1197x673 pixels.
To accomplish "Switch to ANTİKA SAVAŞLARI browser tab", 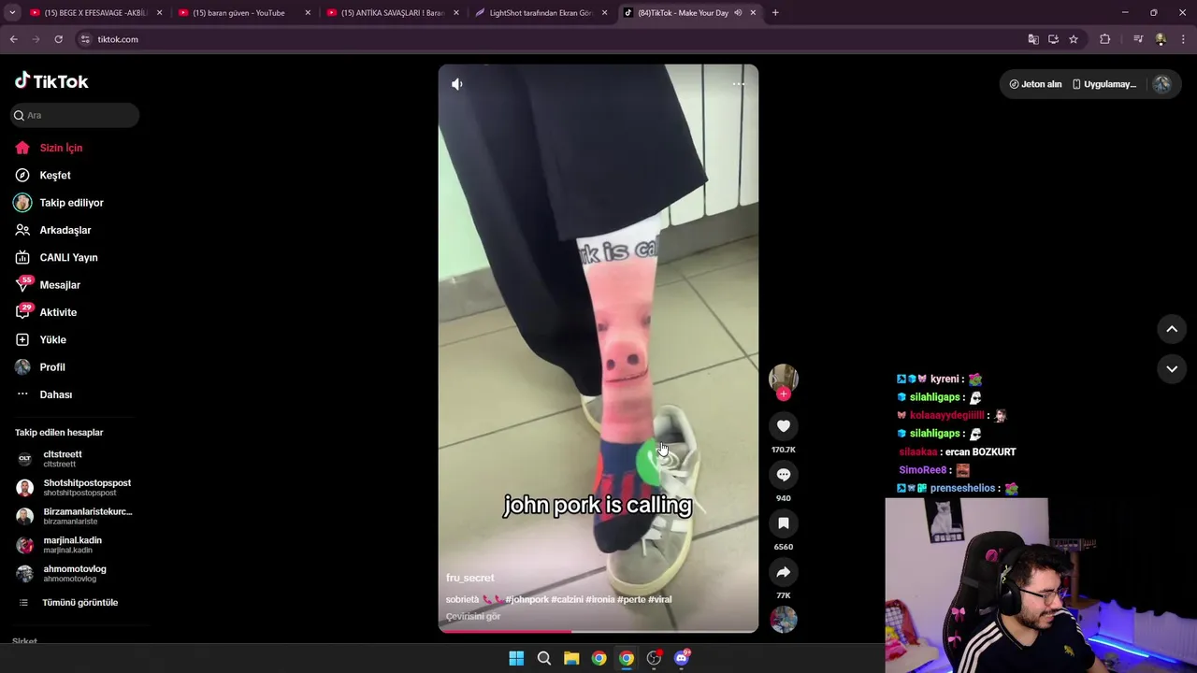I will 393,13.
